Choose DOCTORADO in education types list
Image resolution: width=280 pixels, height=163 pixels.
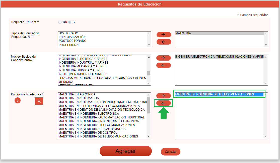tap(68, 33)
